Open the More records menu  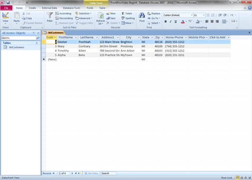(x=127, y=23)
